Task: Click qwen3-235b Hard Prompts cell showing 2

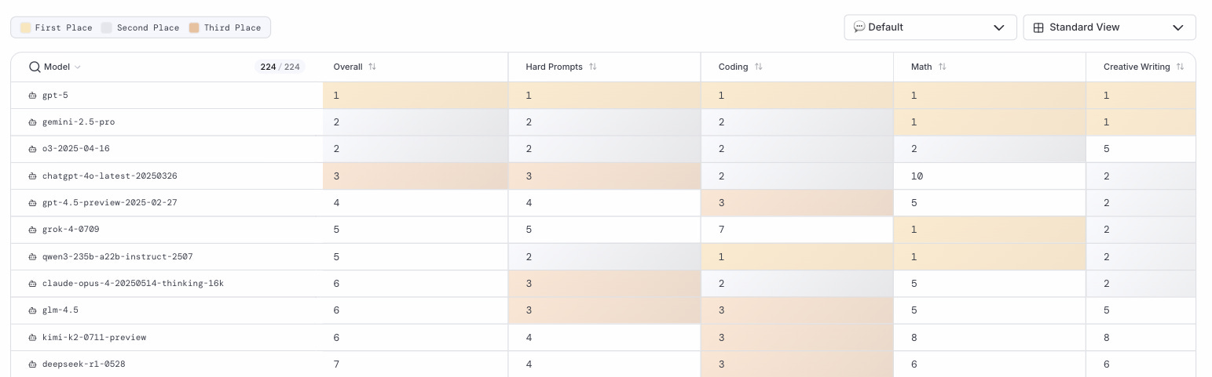Action: pos(605,257)
